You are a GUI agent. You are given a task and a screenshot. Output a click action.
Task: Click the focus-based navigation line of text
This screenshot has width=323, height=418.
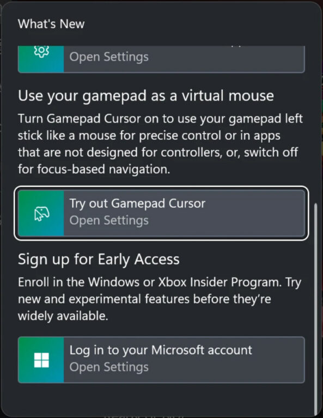pyautogui.click(x=94, y=169)
